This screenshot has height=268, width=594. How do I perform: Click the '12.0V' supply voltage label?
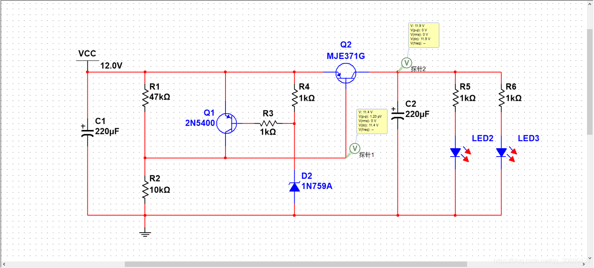111,66
